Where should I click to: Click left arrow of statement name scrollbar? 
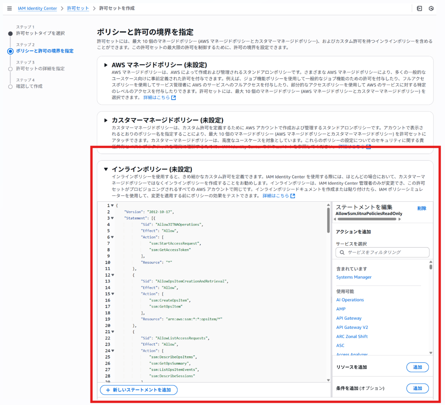(x=334, y=219)
